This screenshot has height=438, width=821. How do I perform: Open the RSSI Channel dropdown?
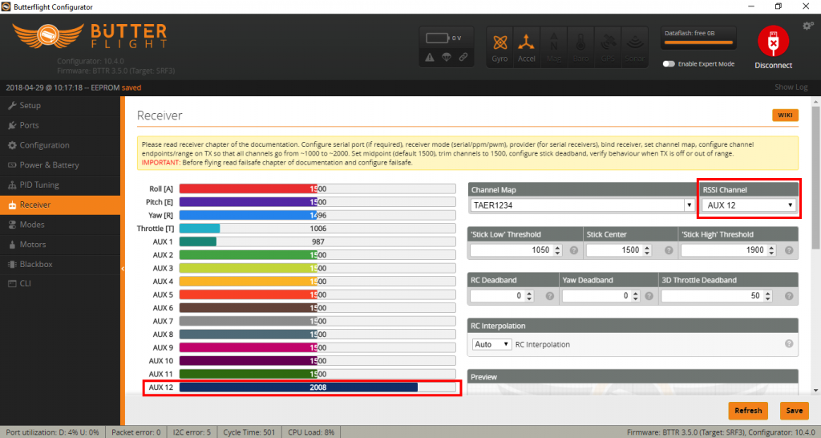[x=750, y=205]
